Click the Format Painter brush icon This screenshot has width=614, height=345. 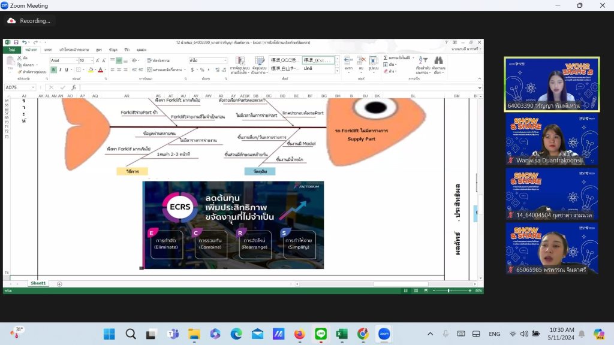click(20, 72)
